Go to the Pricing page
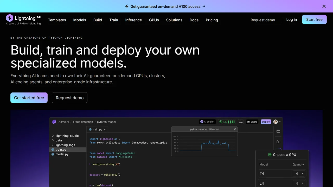Viewport: 333px width, 187px height. (212, 20)
